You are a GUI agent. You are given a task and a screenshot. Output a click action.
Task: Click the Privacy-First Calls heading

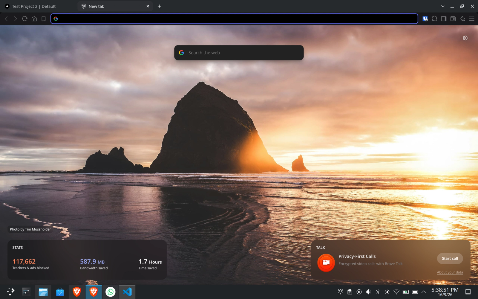[357, 256]
